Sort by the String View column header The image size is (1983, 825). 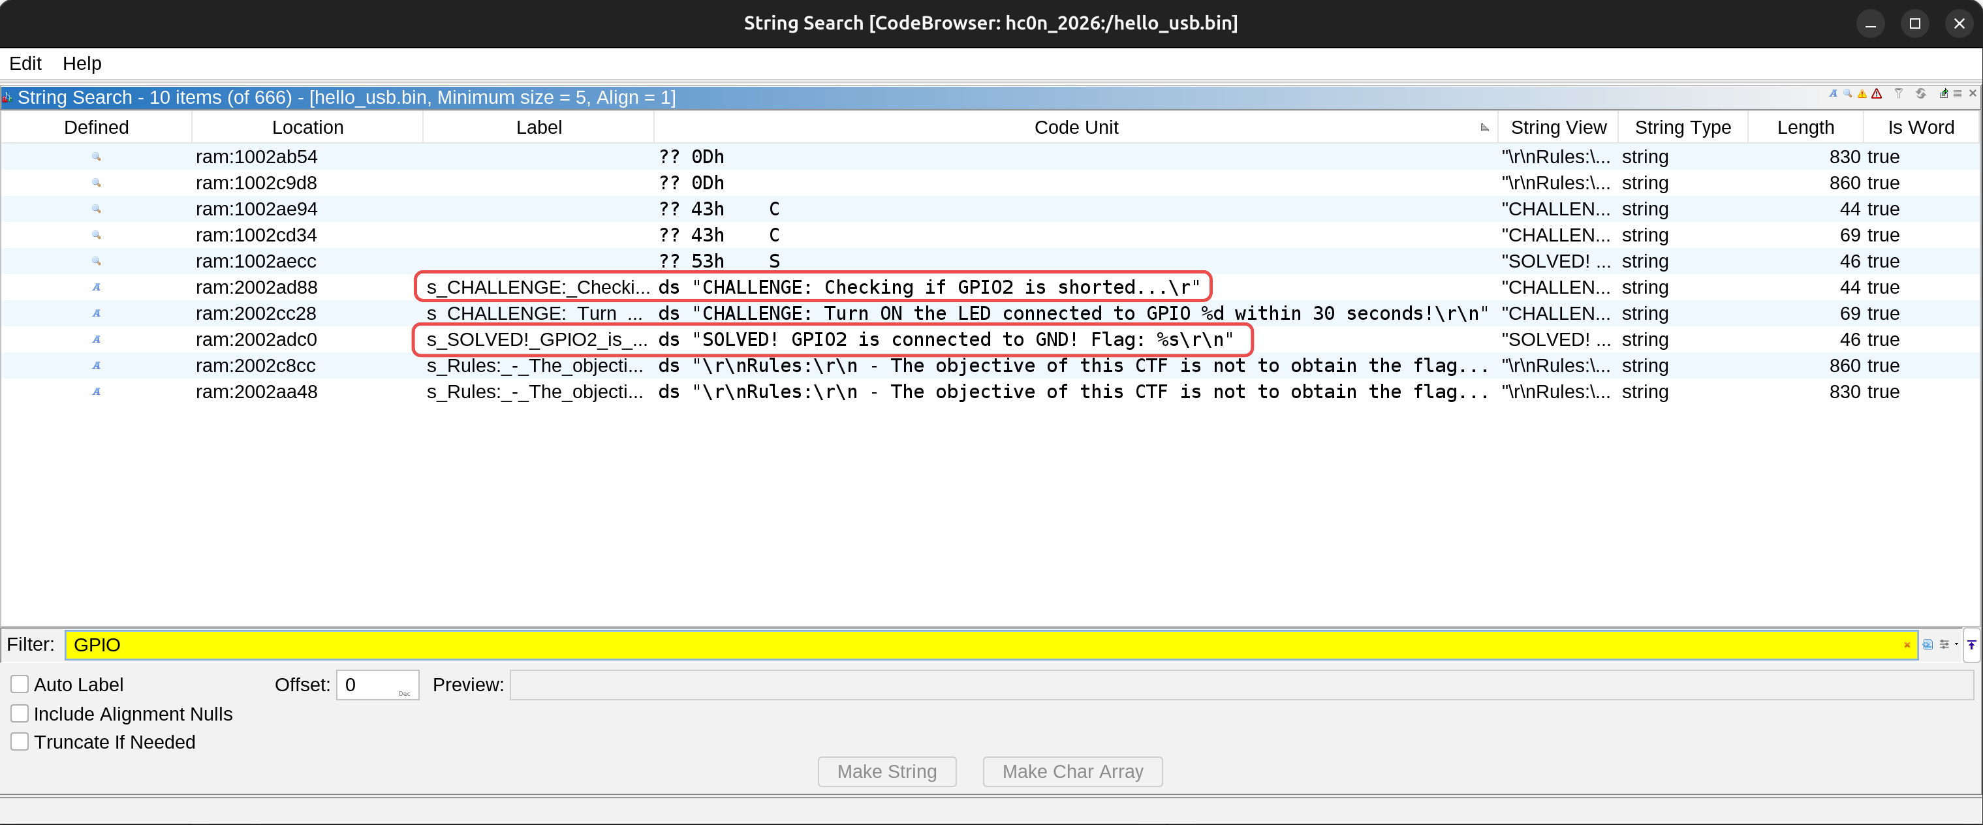point(1558,128)
